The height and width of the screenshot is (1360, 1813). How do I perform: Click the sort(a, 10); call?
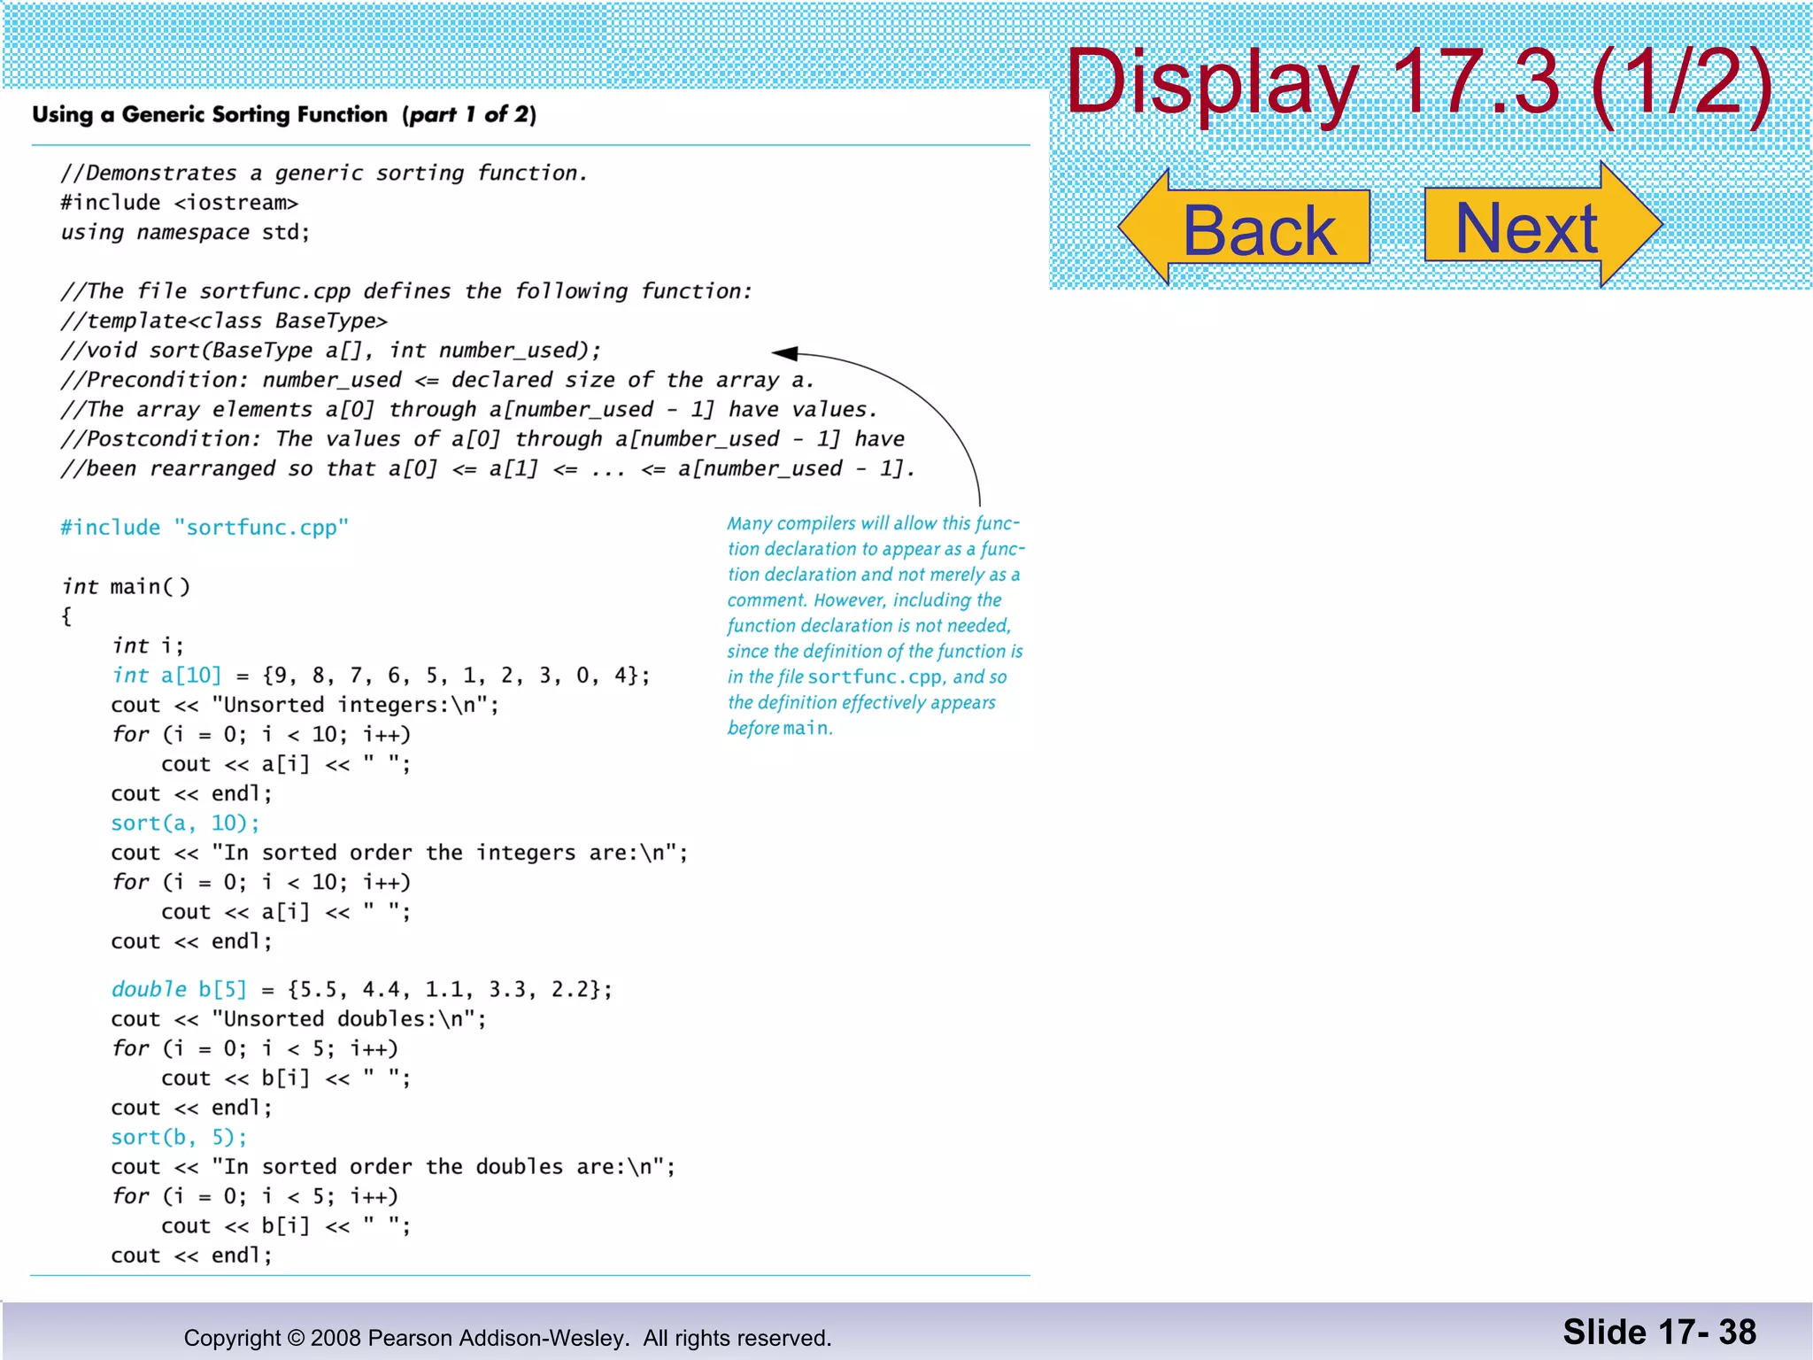pyautogui.click(x=185, y=823)
